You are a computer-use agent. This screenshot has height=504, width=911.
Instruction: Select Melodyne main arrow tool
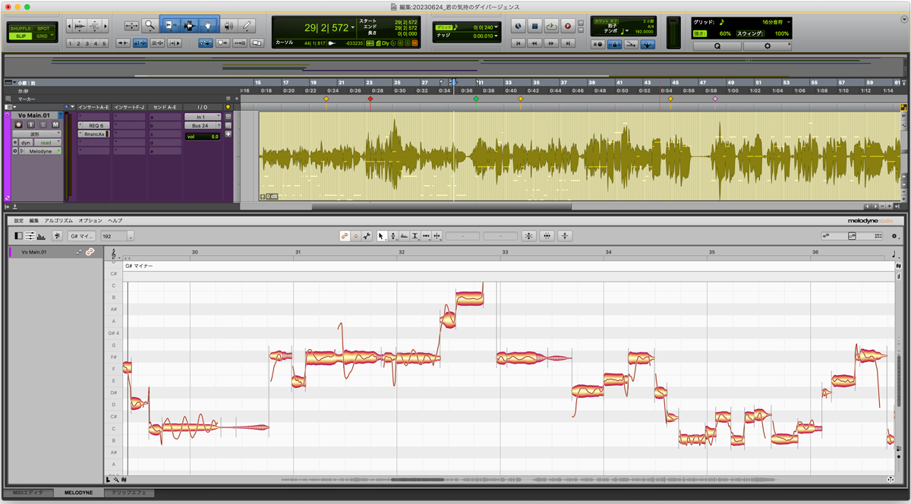point(382,236)
